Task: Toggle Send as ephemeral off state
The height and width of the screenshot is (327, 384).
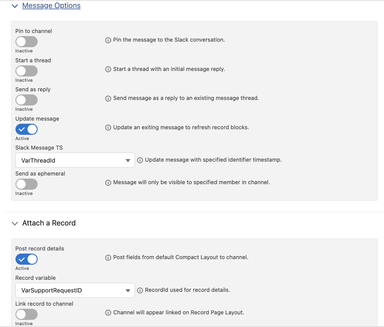Action: click(26, 184)
